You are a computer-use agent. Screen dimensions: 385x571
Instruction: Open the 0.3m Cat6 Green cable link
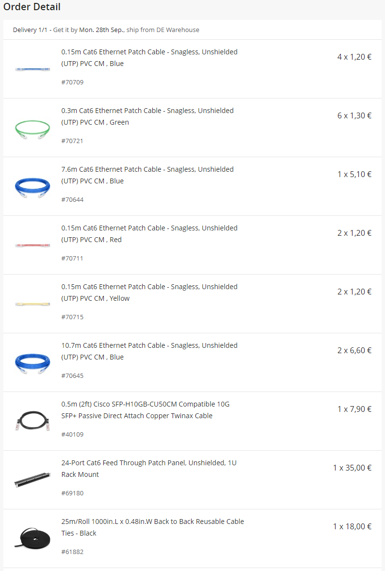click(x=147, y=116)
